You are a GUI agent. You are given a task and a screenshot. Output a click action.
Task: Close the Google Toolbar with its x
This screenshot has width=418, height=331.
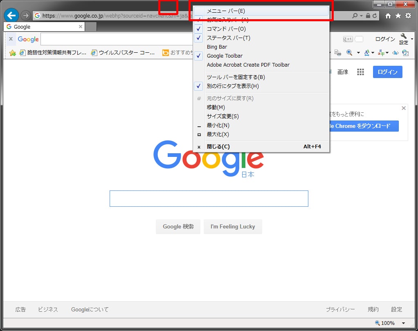pos(11,39)
